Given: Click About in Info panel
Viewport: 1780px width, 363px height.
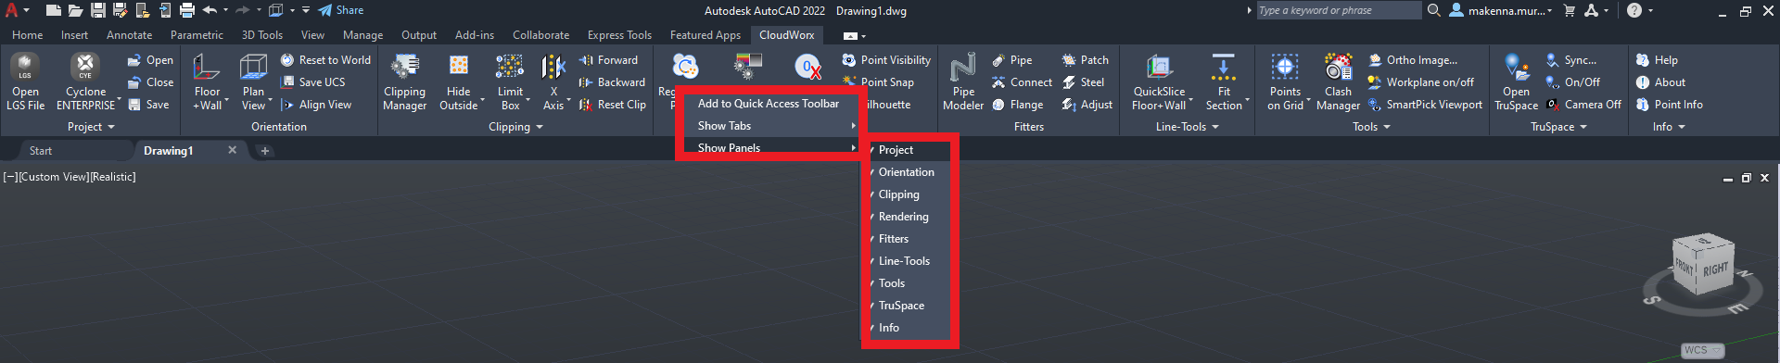Looking at the screenshot, I should (x=1660, y=82).
